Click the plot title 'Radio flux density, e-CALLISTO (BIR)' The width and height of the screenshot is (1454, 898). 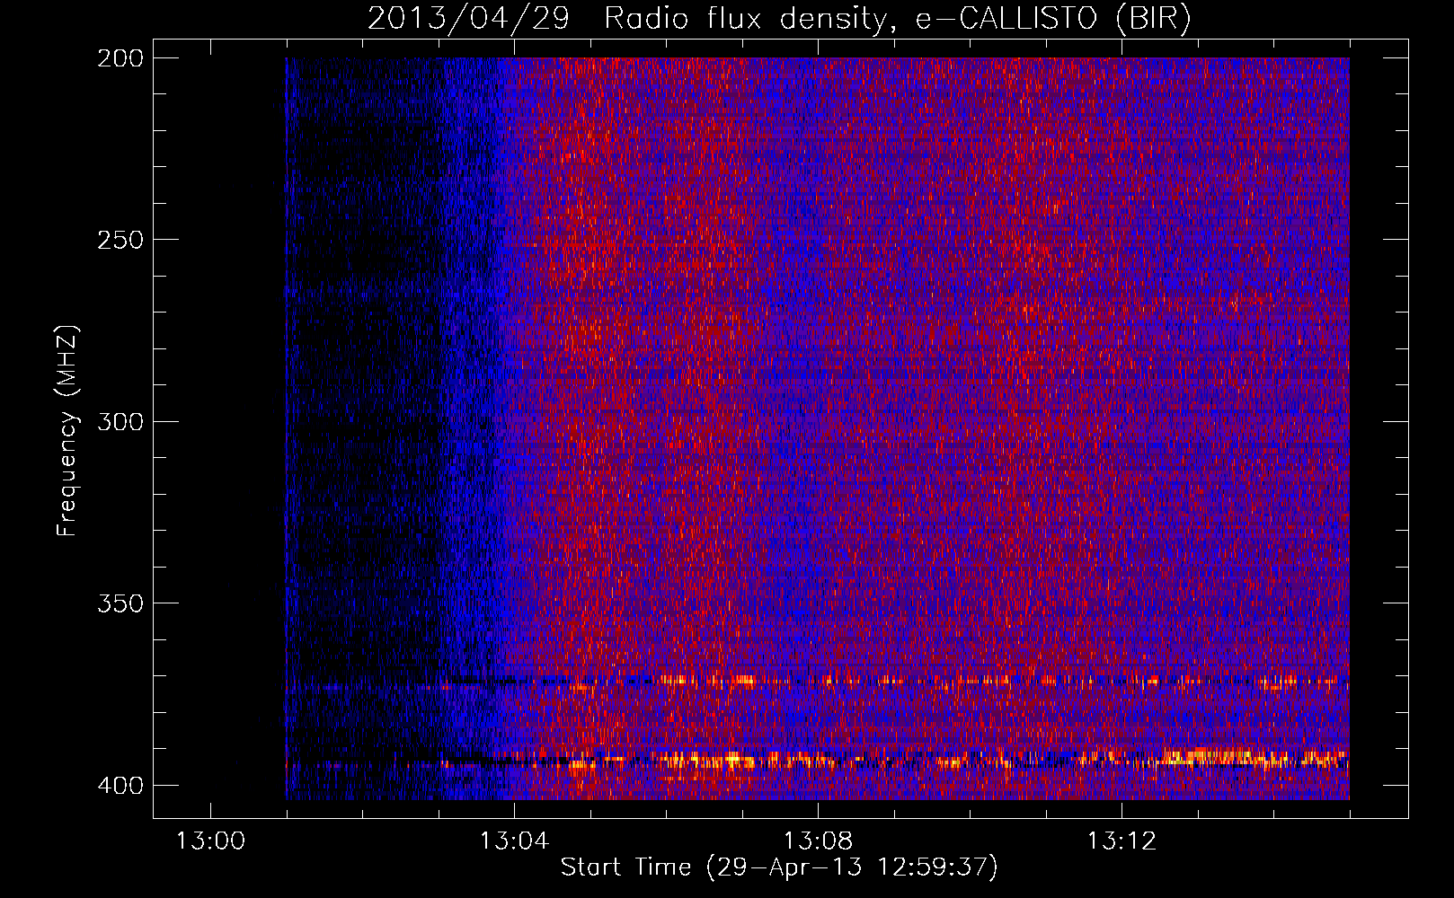pyautogui.click(x=898, y=19)
